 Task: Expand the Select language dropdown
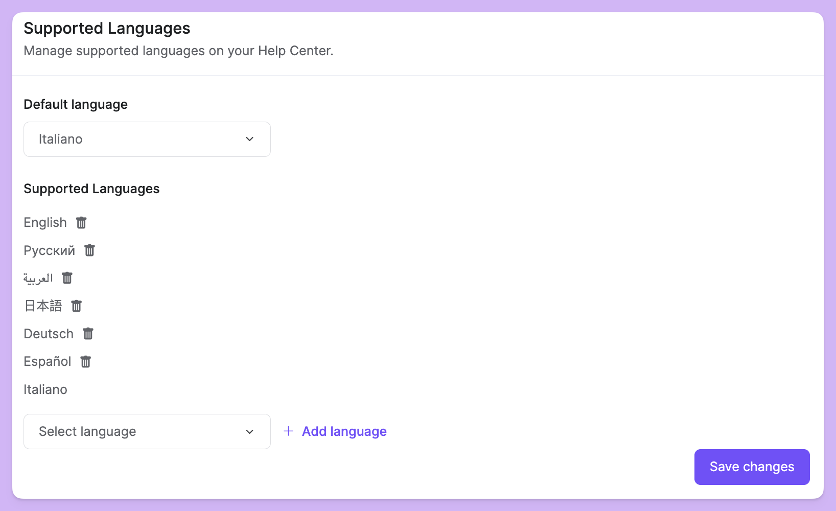[x=147, y=431]
